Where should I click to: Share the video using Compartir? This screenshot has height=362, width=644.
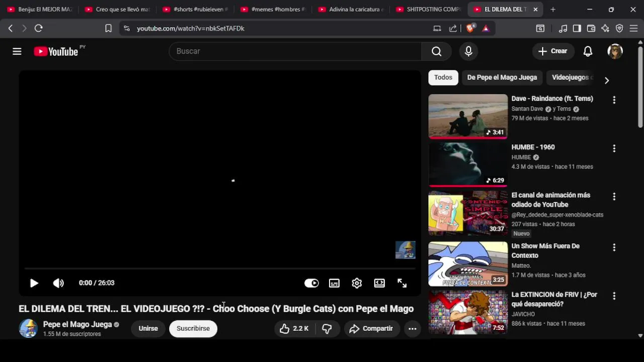tap(371, 329)
